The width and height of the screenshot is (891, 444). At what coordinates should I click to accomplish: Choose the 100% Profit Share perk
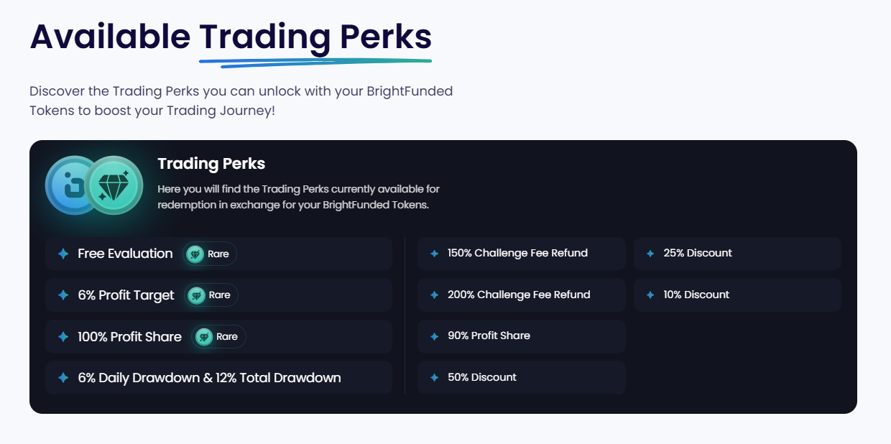tap(129, 336)
